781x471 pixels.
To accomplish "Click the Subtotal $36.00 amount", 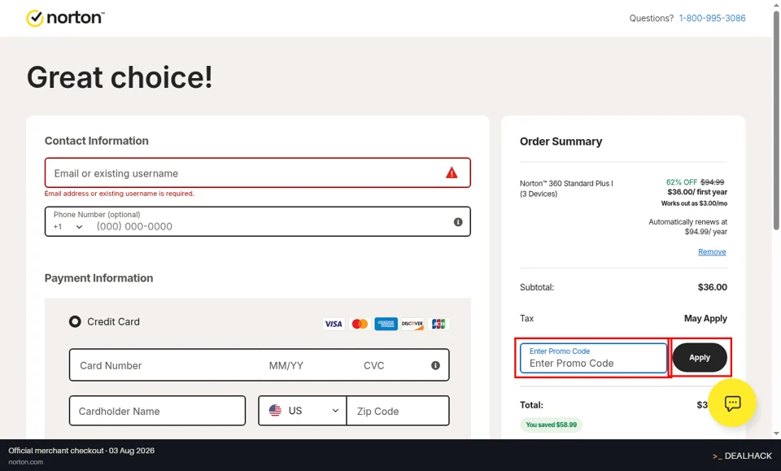I will pos(713,287).
